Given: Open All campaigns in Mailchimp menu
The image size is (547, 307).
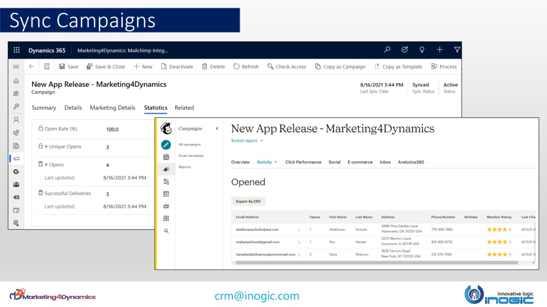Looking at the screenshot, I should [x=190, y=144].
